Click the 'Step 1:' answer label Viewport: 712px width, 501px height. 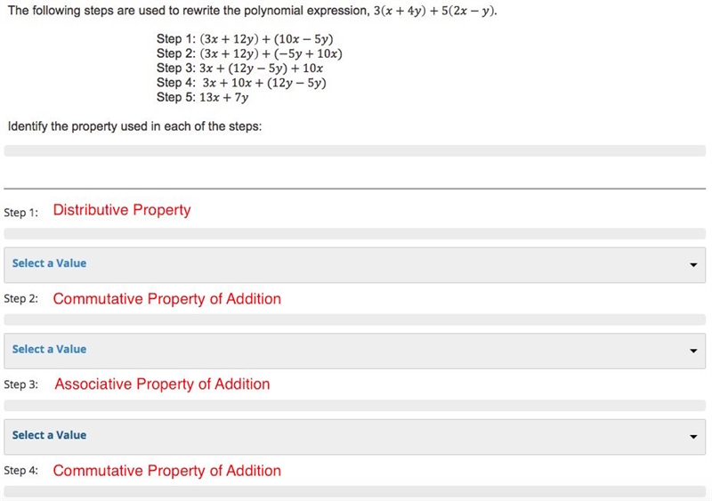pos(20,213)
